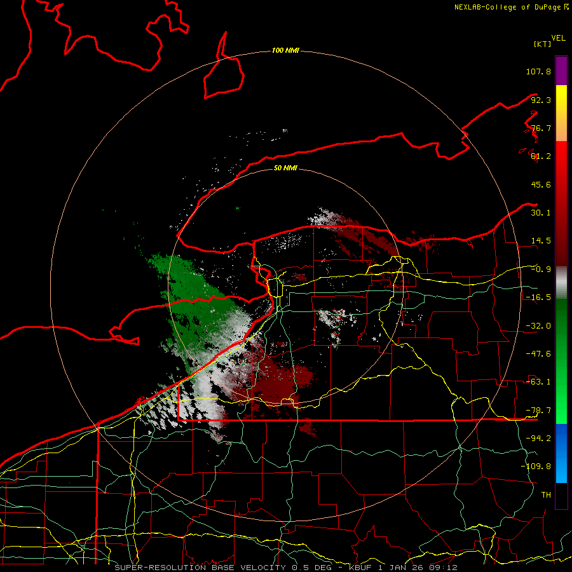Click the -16.5 value on the velocity scale
This screenshot has height=572, width=572.
pyautogui.click(x=538, y=297)
